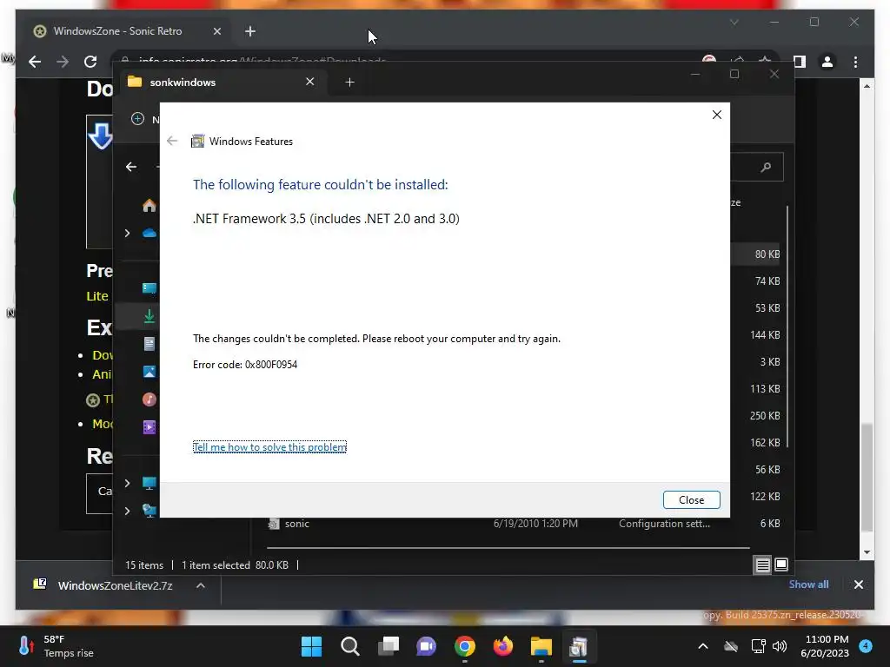Click Show all downloads link
This screenshot has height=667, width=890.
point(808,584)
